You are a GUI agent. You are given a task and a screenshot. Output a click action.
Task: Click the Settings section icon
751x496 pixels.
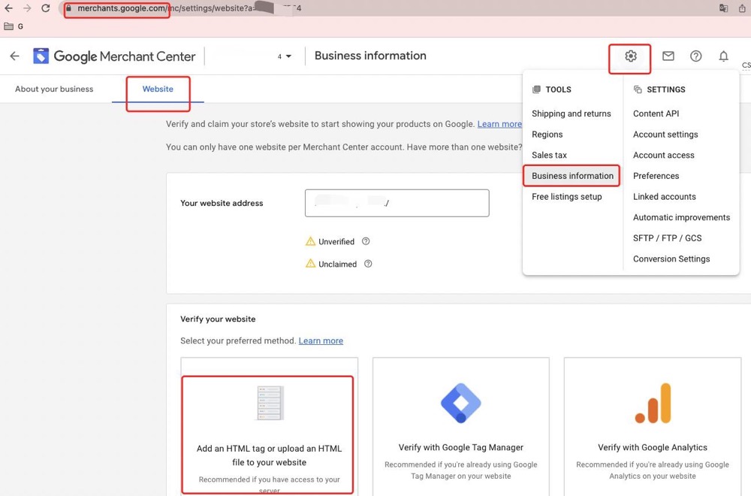coord(638,89)
